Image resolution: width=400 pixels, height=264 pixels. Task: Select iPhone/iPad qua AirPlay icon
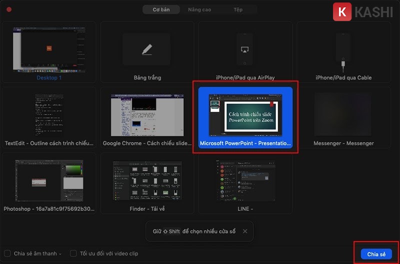(244, 49)
